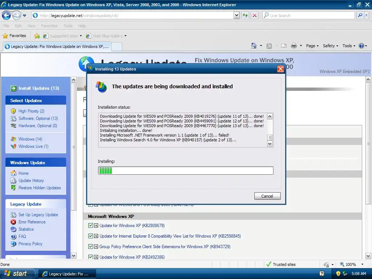Cancel the update installation

pyautogui.click(x=267, y=196)
